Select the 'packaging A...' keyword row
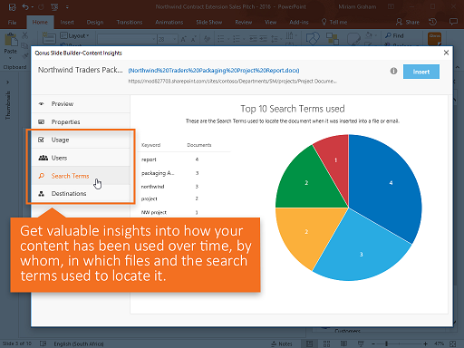Viewport: 464px width, 348px height. point(185,173)
